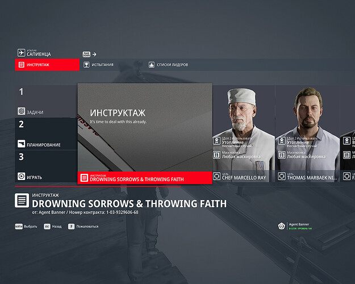Viewport: 355px width, 284px height.
Task: Click the THOMAS MARBAEK NI... name label
Action: (312, 178)
